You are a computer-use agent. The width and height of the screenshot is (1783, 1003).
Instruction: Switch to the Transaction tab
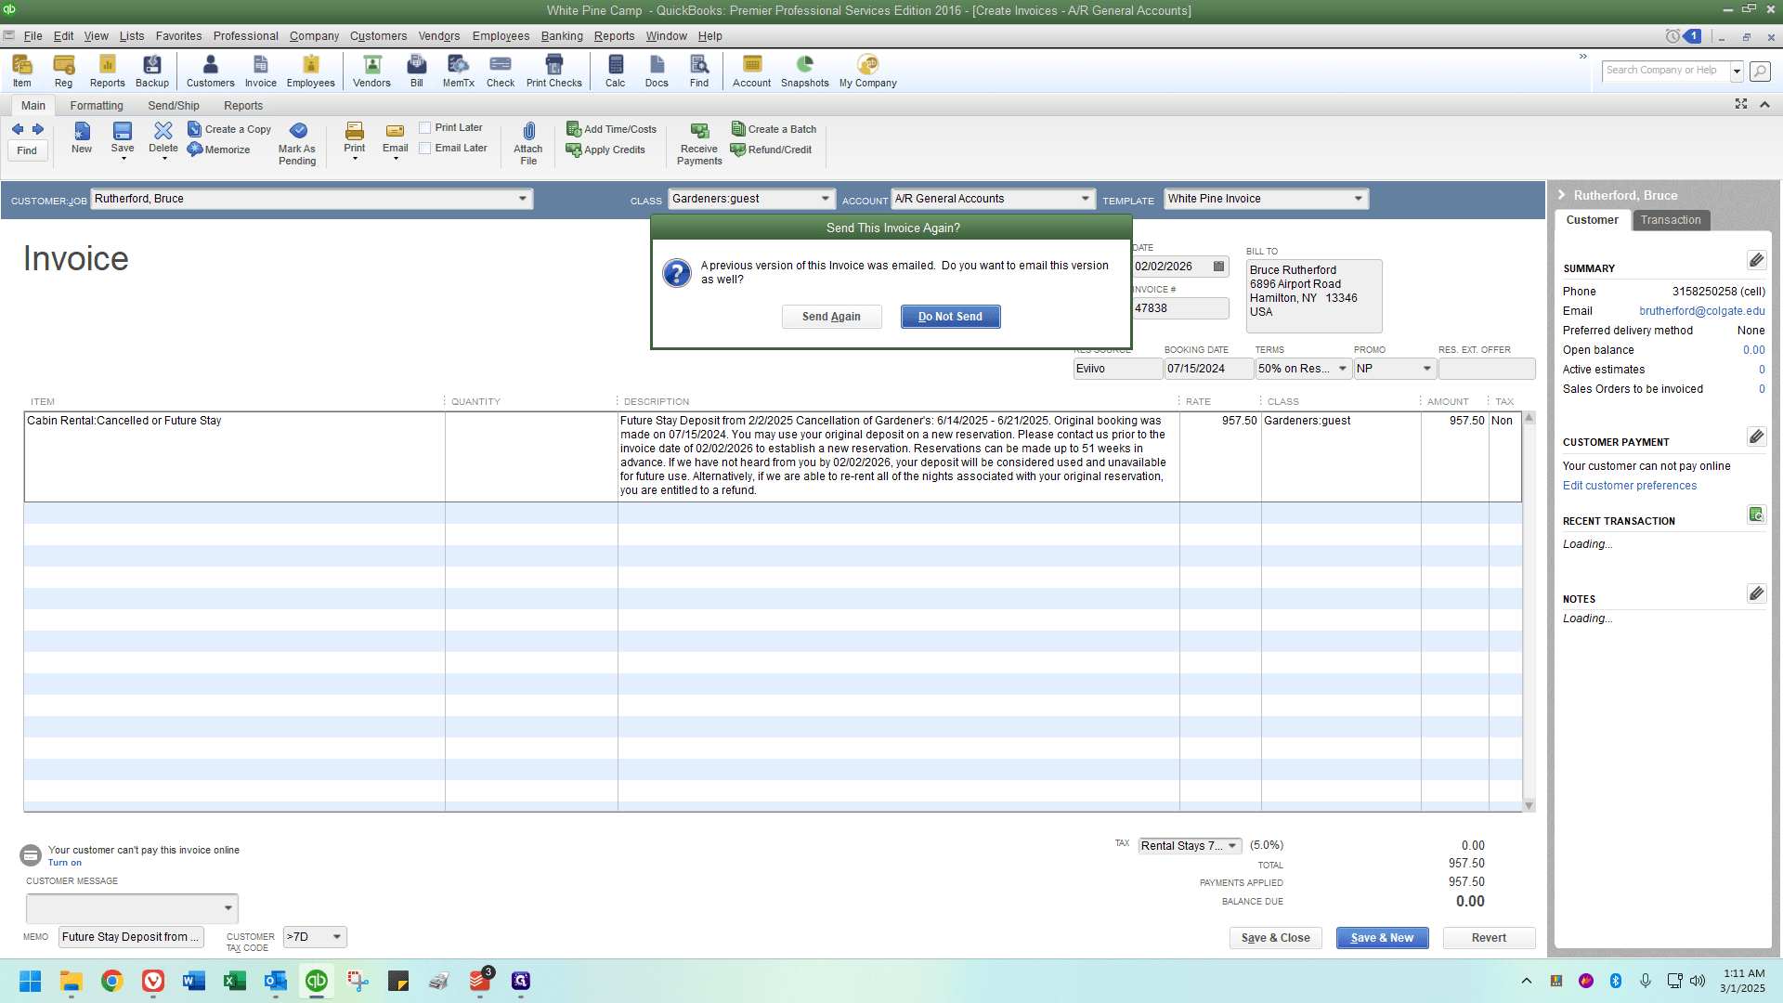1671,220
